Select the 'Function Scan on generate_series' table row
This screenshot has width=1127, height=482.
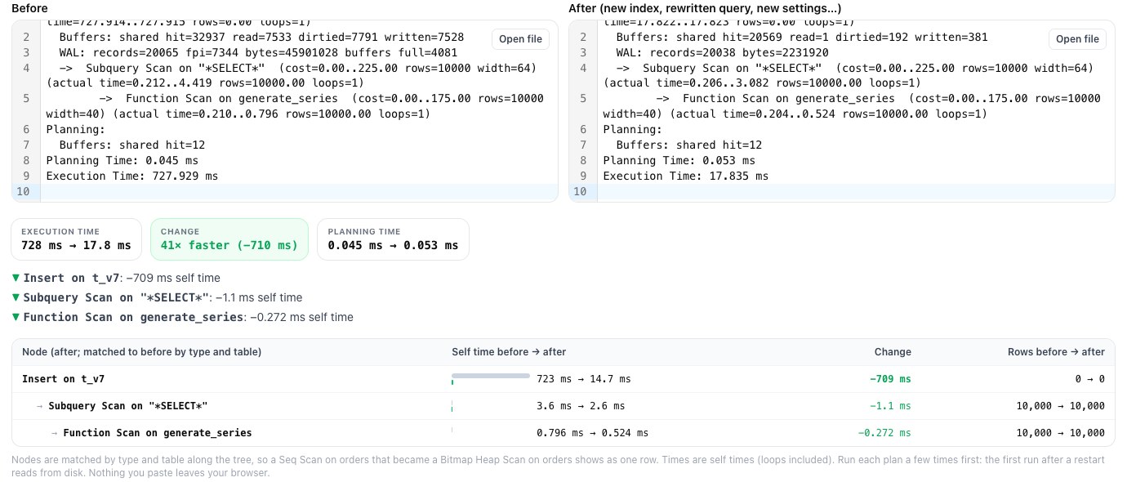pyautogui.click(x=563, y=433)
